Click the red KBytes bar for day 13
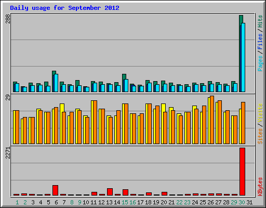266x208 pixels. coord(110,192)
